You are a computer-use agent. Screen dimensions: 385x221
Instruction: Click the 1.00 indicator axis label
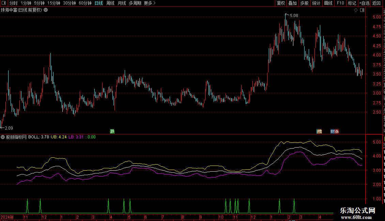click(x=376, y=199)
